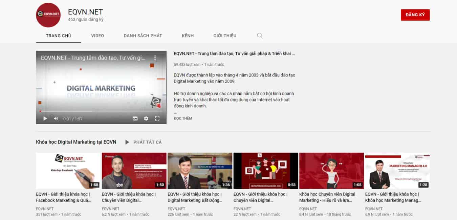Click the settings gear in the video player
The image size is (457, 220).
tap(146, 118)
